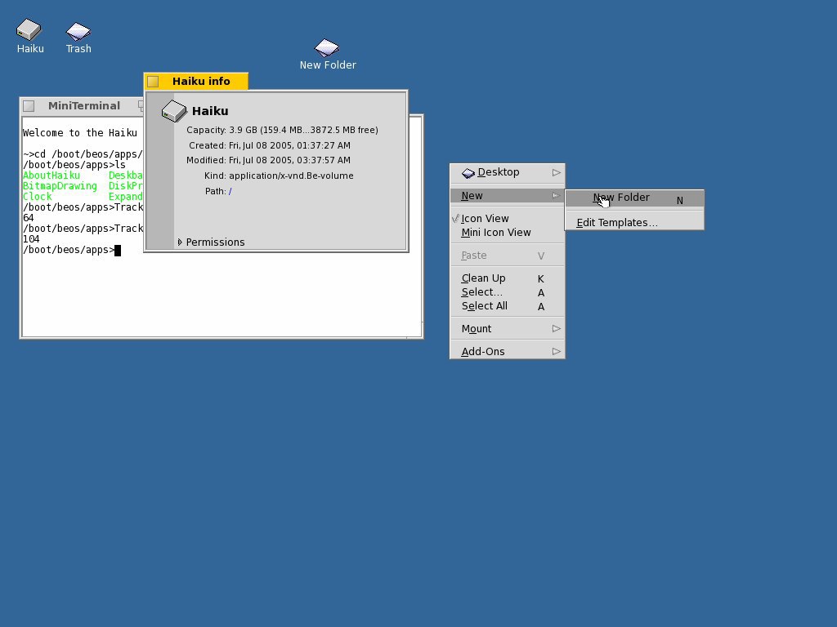
Task: Click the Desktop folder icon in context menu
Action: tap(468, 173)
